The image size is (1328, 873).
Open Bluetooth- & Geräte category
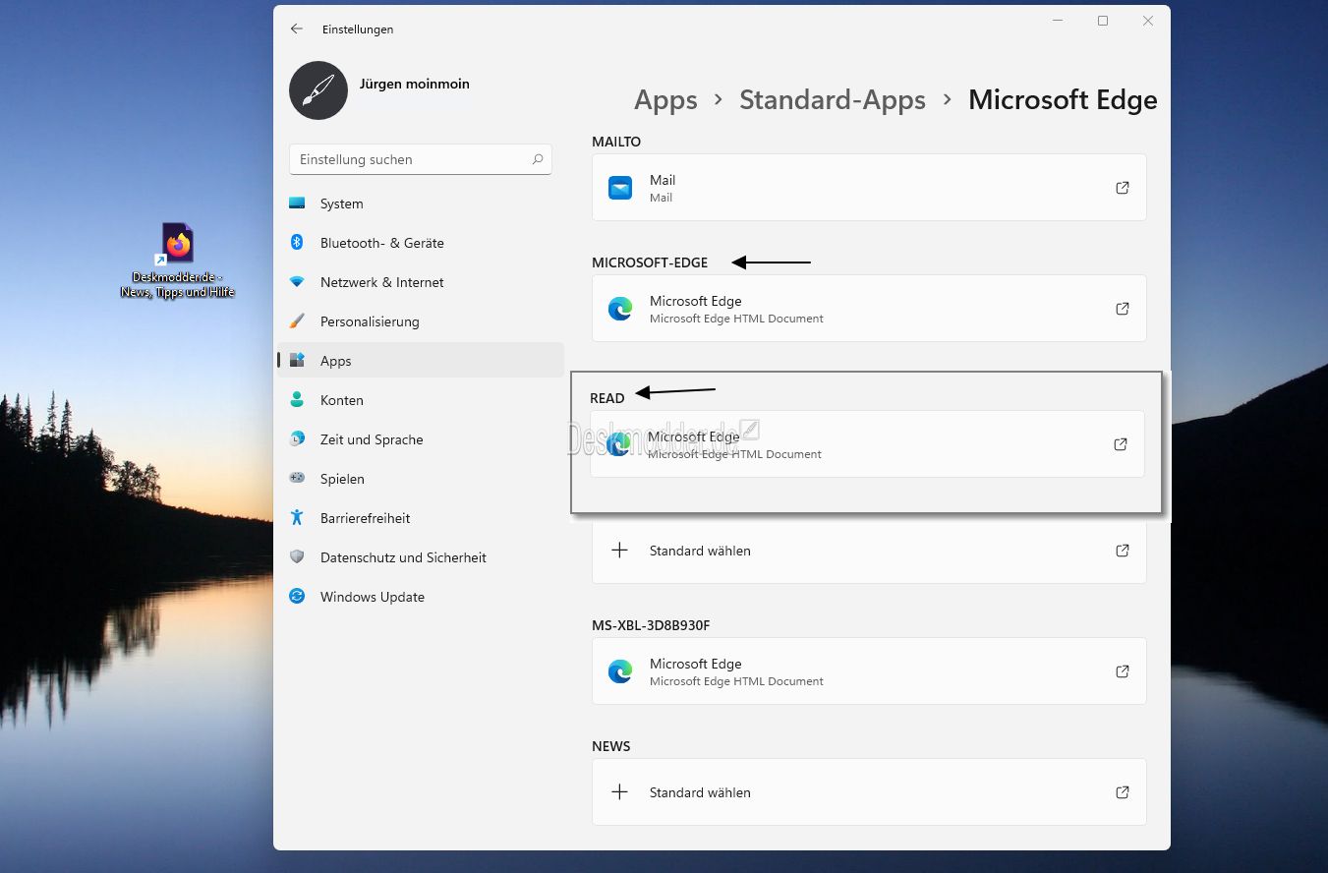pos(421,243)
